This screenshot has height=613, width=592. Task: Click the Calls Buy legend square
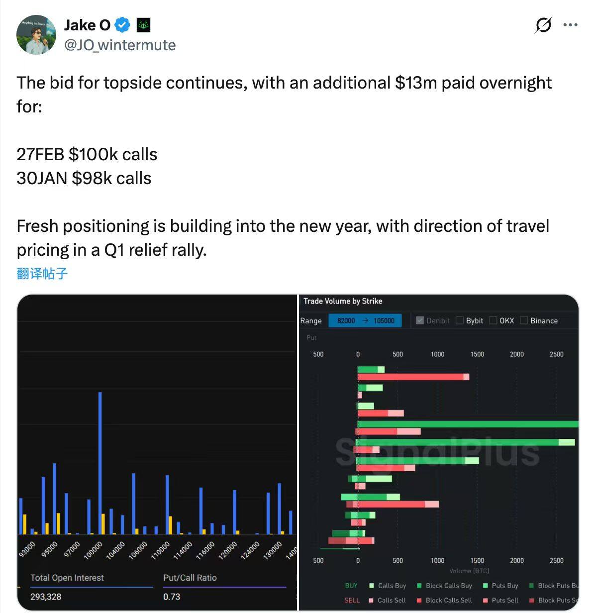[372, 586]
